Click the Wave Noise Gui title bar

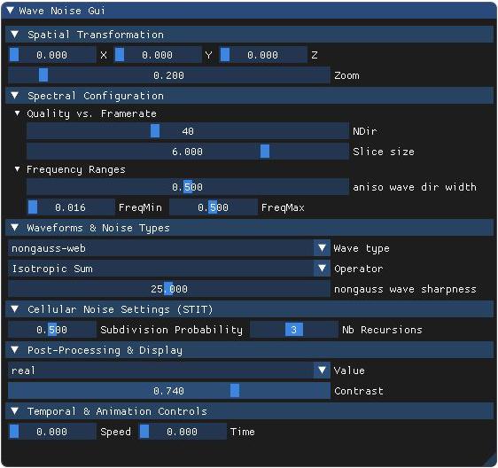point(249,11)
